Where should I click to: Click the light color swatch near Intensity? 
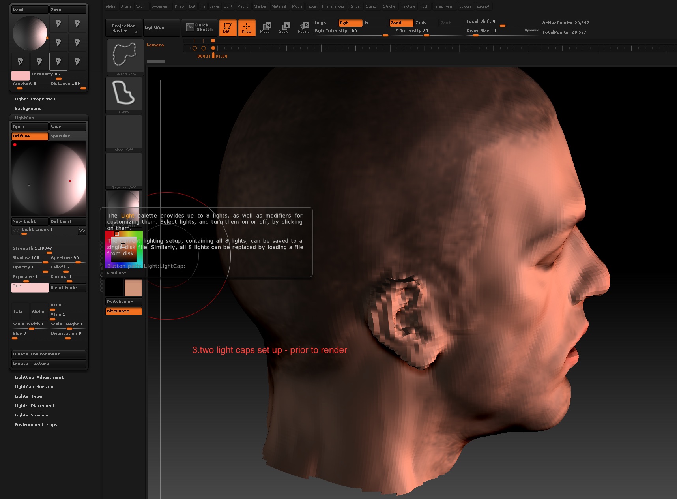[21, 76]
